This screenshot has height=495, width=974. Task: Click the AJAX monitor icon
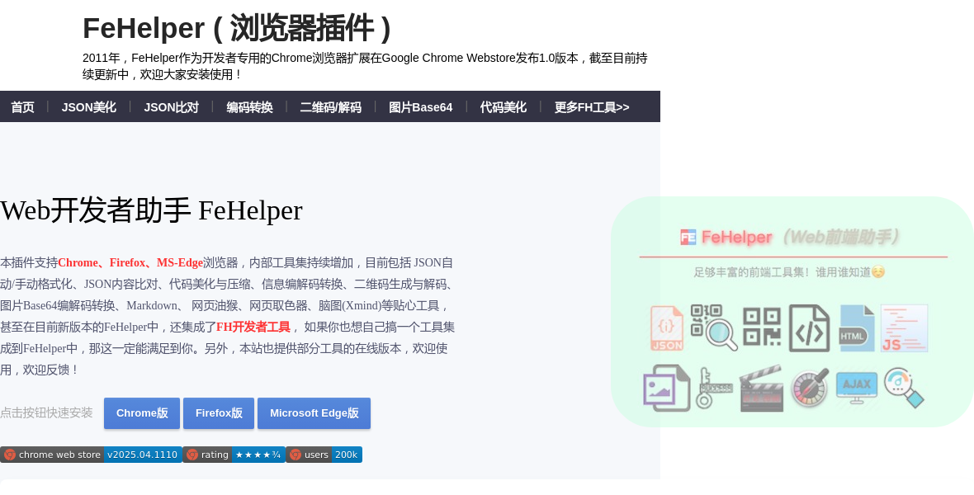856,388
